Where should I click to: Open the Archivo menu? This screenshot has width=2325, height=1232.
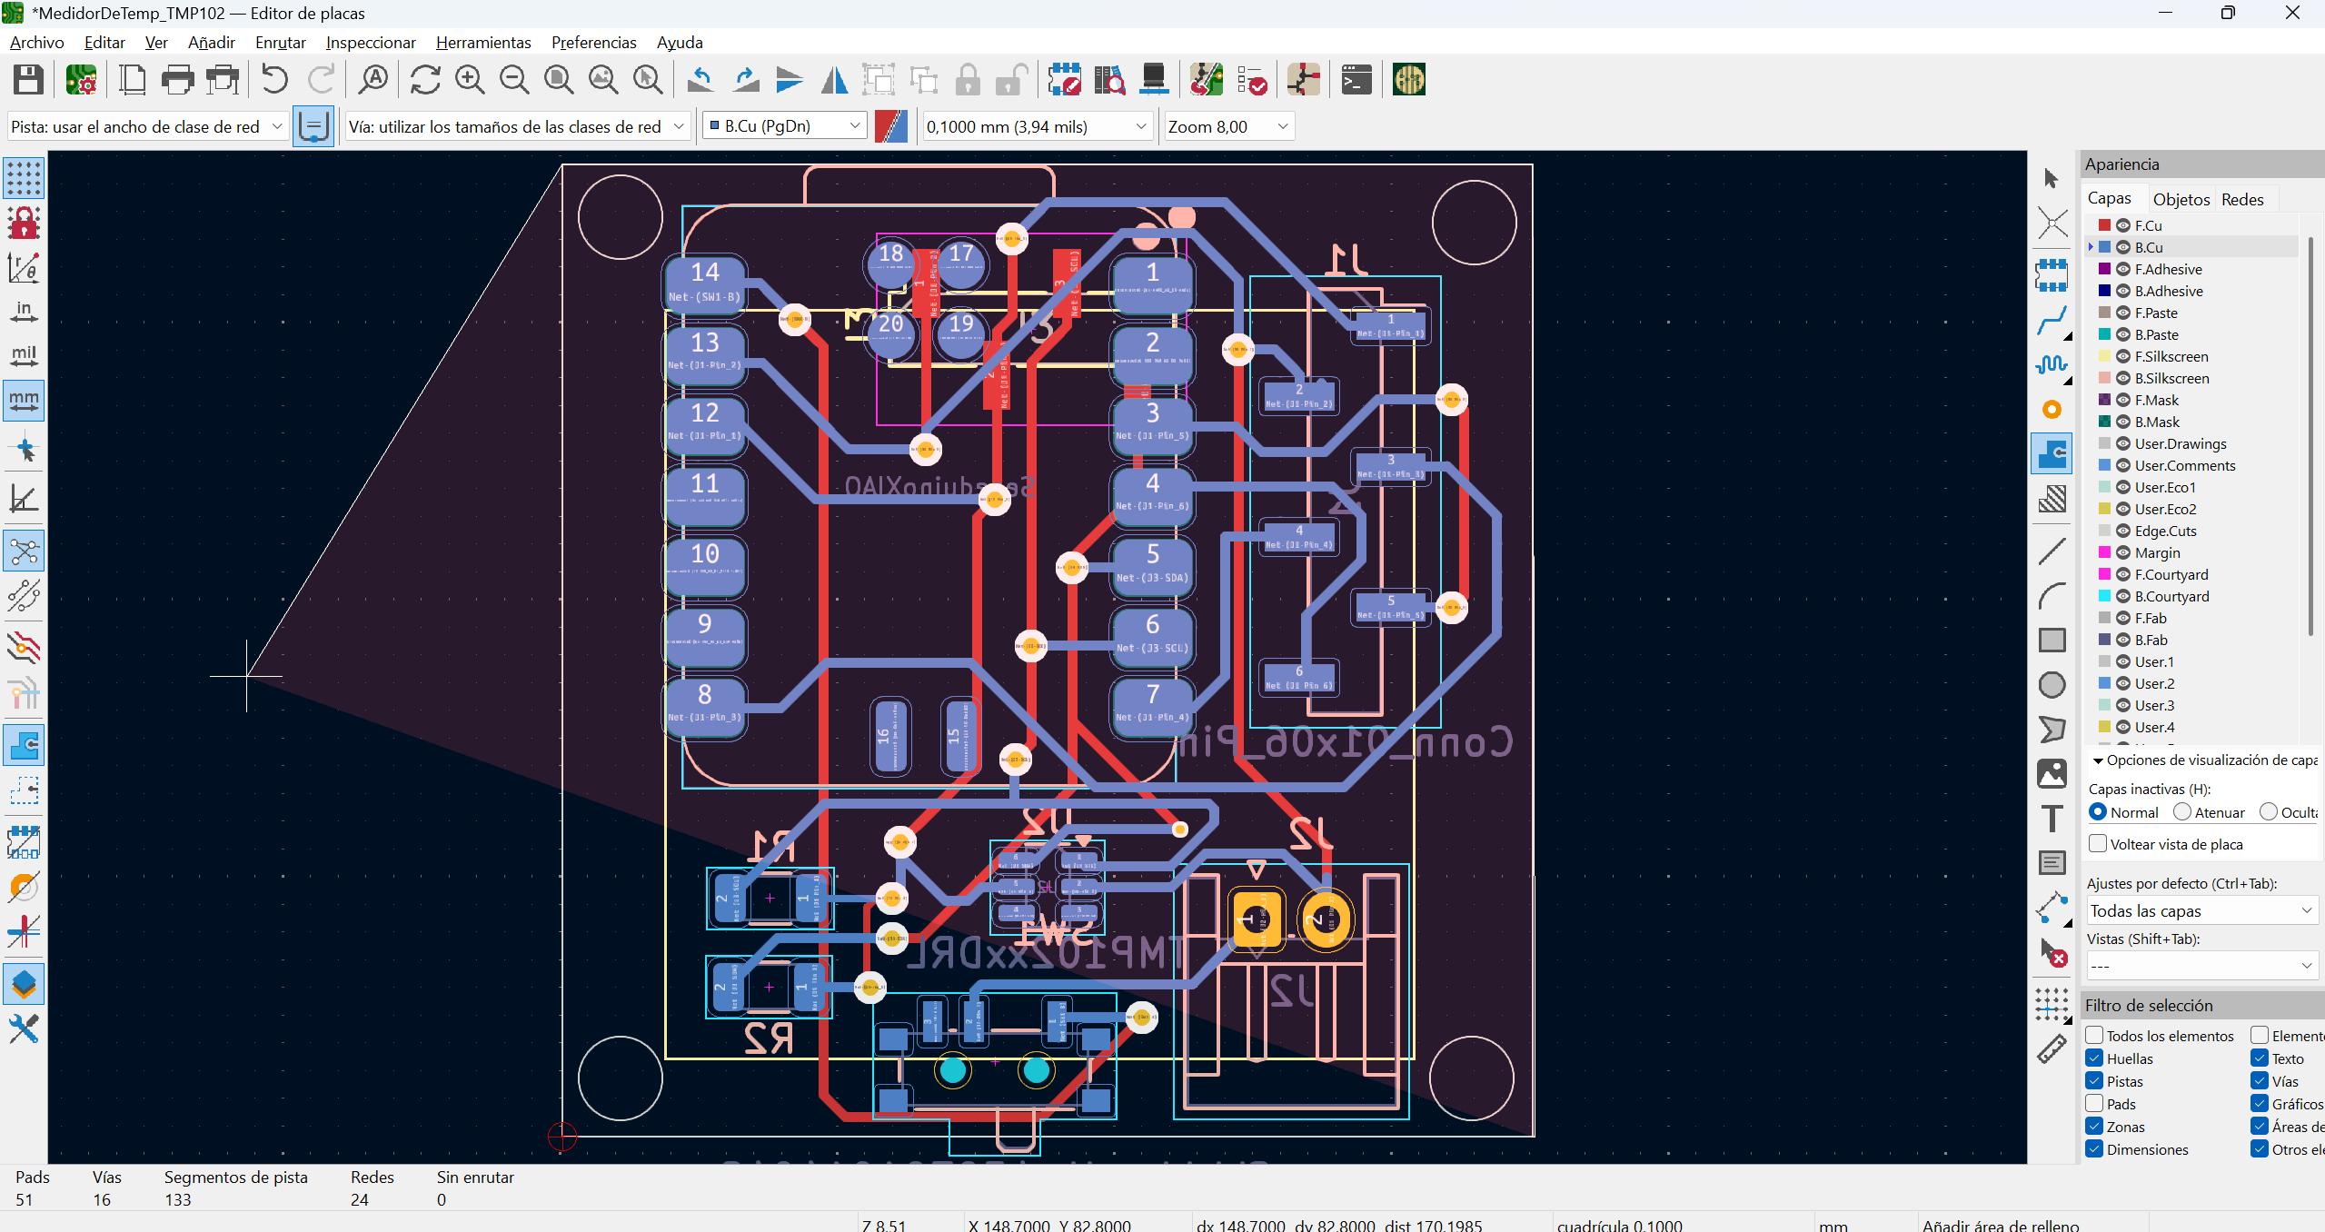(x=37, y=42)
